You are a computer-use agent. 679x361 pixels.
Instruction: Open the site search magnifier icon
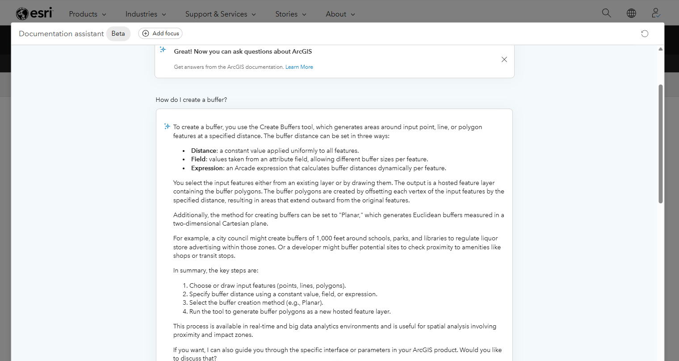pyautogui.click(x=606, y=13)
